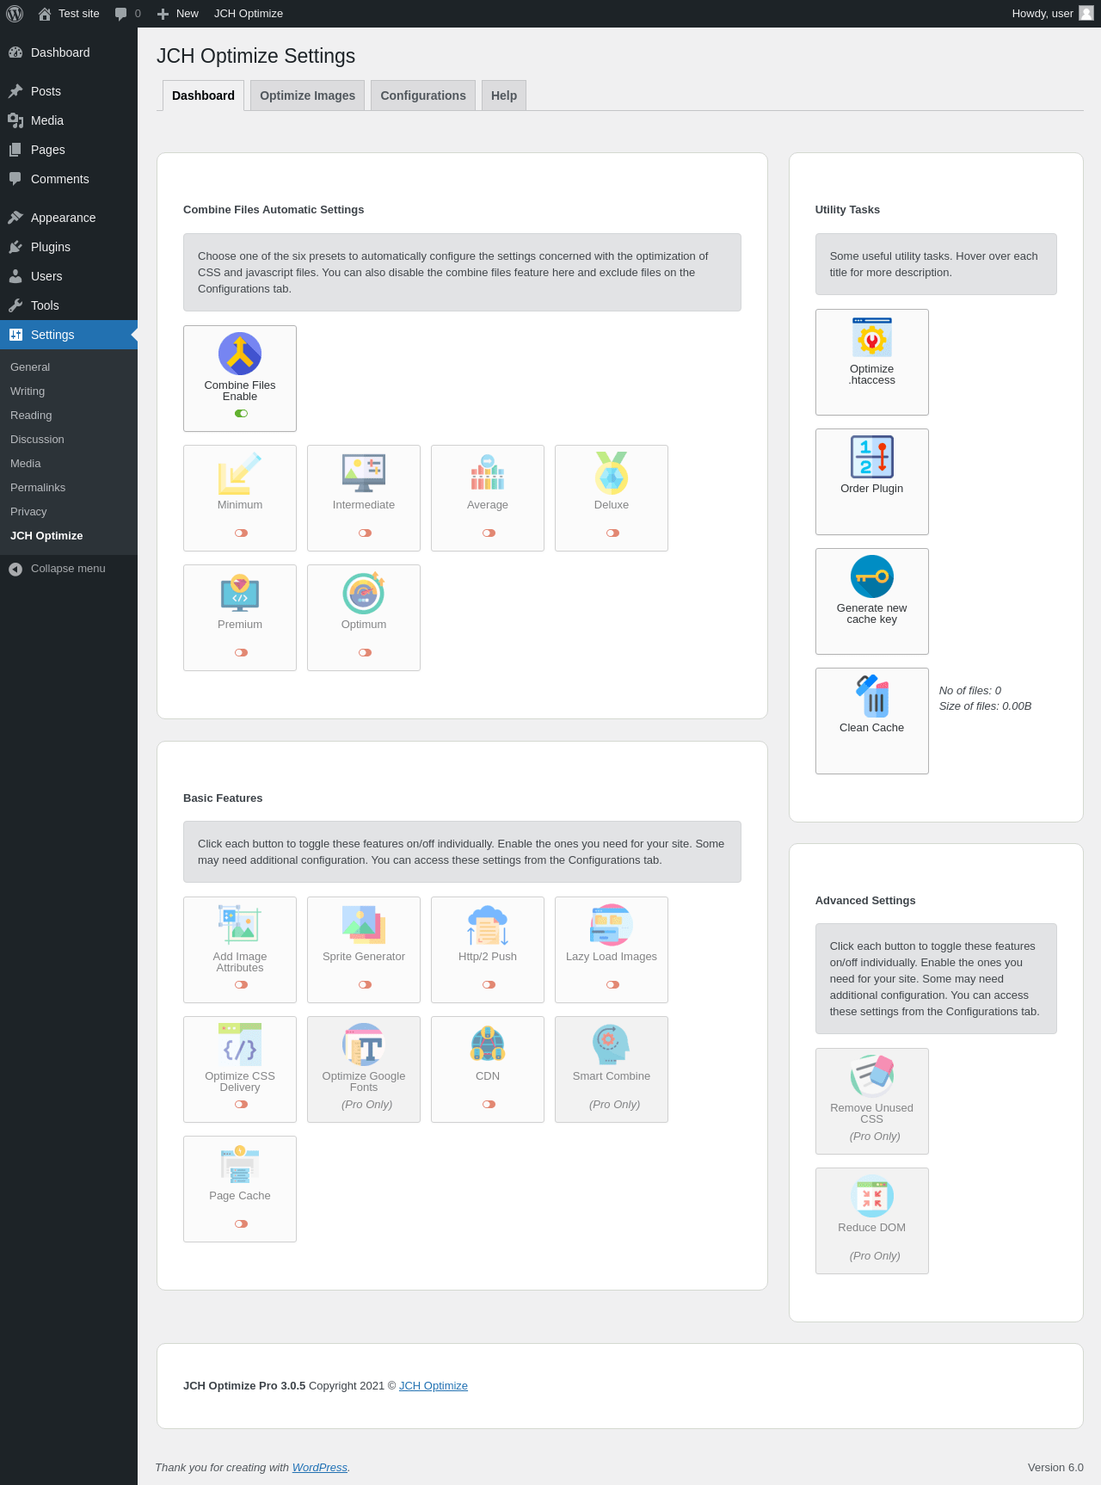Go to the Help tab

click(x=504, y=96)
